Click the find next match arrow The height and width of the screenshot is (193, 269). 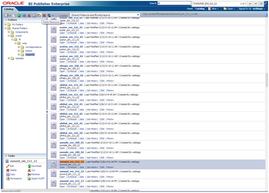pos(256,3)
